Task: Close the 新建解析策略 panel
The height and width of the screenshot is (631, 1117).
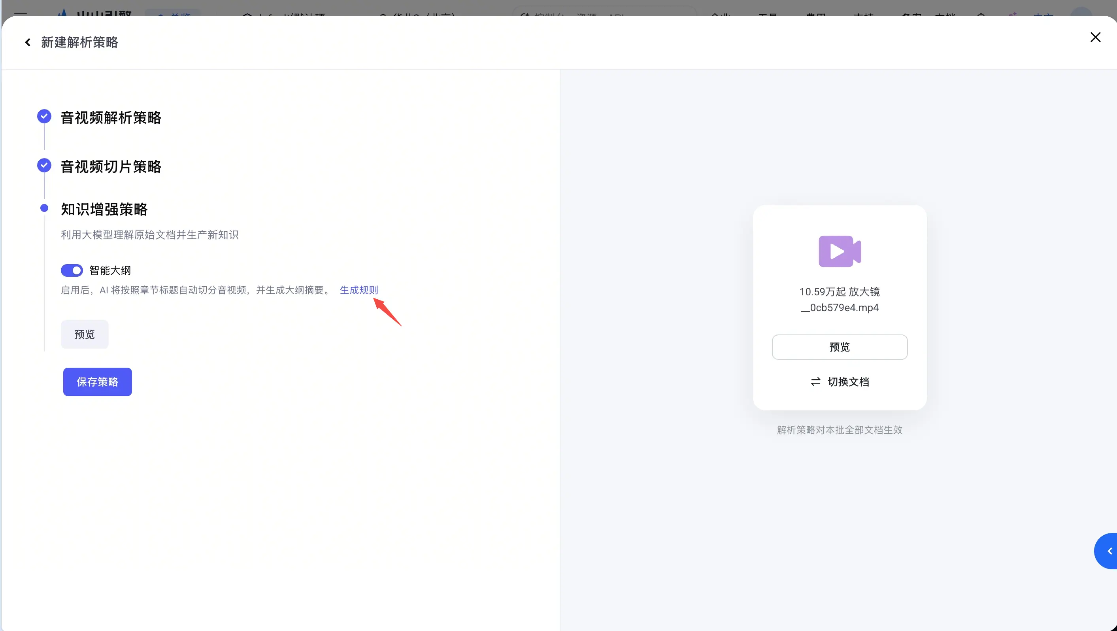Action: point(1095,37)
